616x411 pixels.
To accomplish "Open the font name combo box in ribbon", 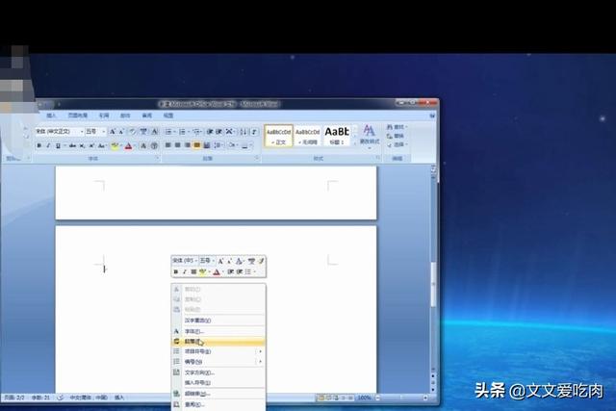I will pyautogui.click(x=59, y=132).
